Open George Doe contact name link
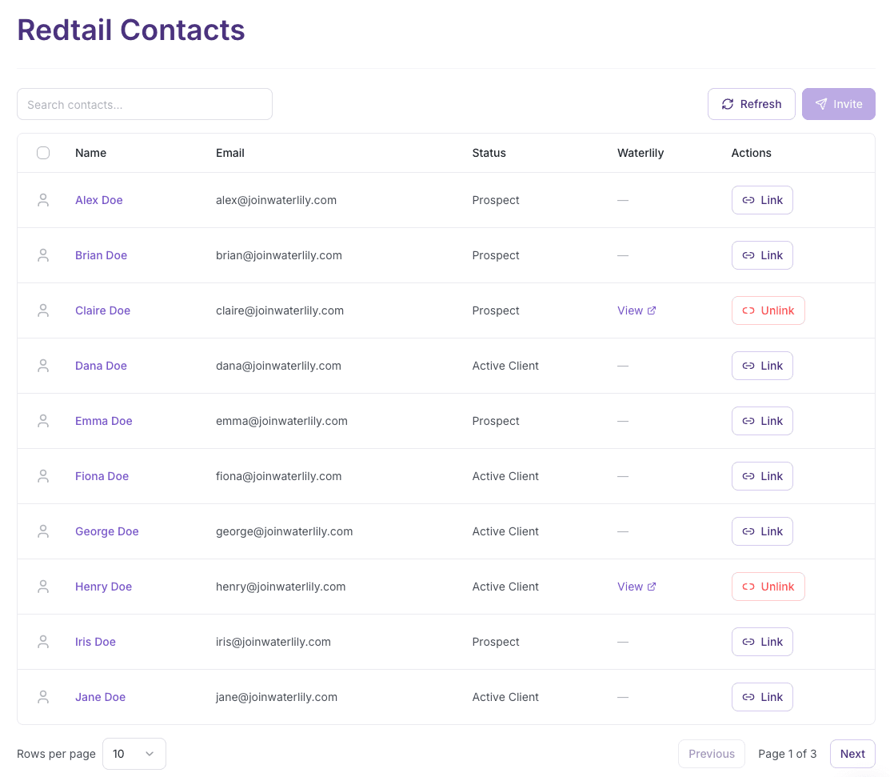The height and width of the screenshot is (777, 890). pyautogui.click(x=106, y=531)
